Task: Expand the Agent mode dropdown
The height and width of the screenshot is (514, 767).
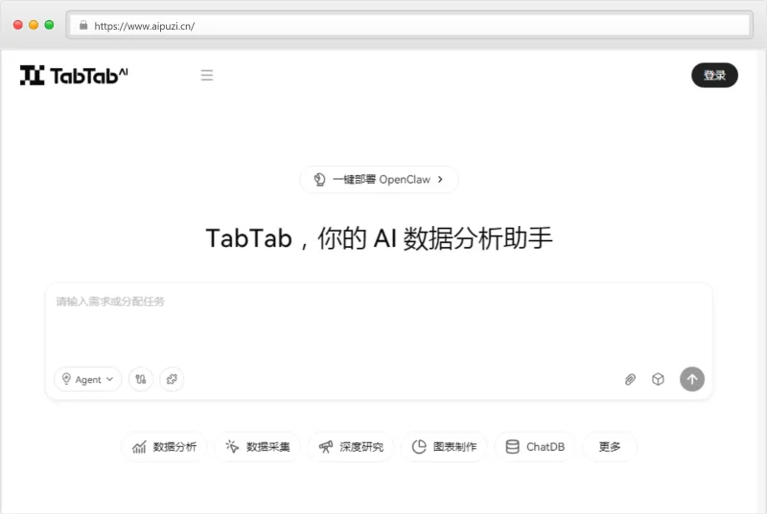Action: click(x=87, y=379)
